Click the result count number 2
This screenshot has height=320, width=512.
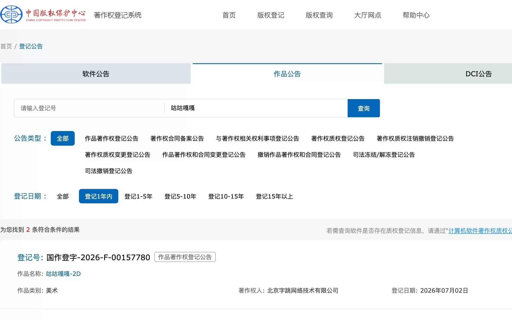(x=28, y=230)
